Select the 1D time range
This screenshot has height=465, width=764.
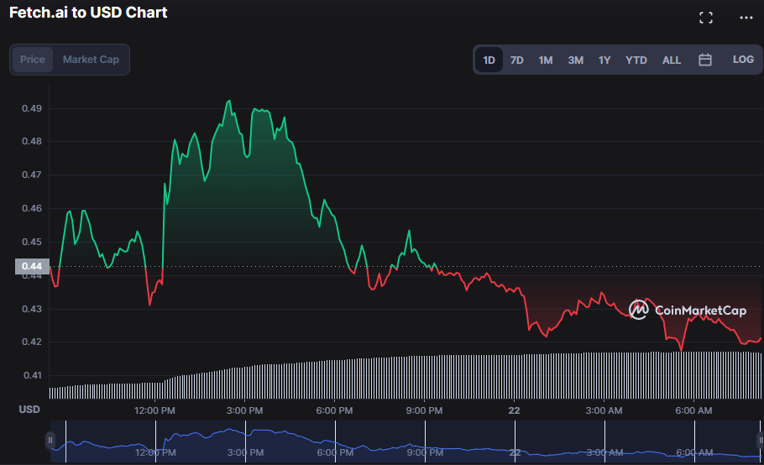tap(489, 60)
